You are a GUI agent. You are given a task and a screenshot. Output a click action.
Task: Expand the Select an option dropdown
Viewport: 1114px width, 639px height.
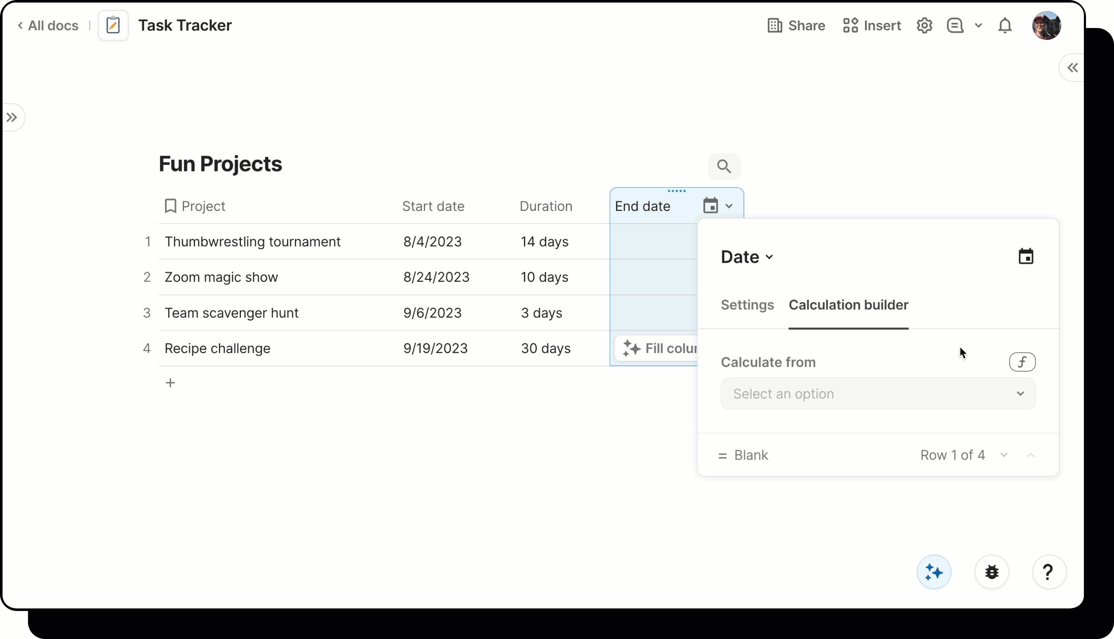pos(877,394)
